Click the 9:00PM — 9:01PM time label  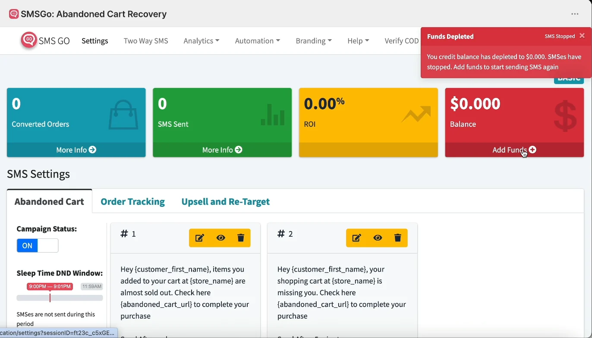(x=50, y=287)
